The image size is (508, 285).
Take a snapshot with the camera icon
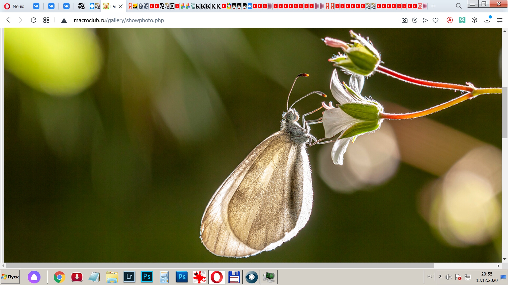click(404, 20)
